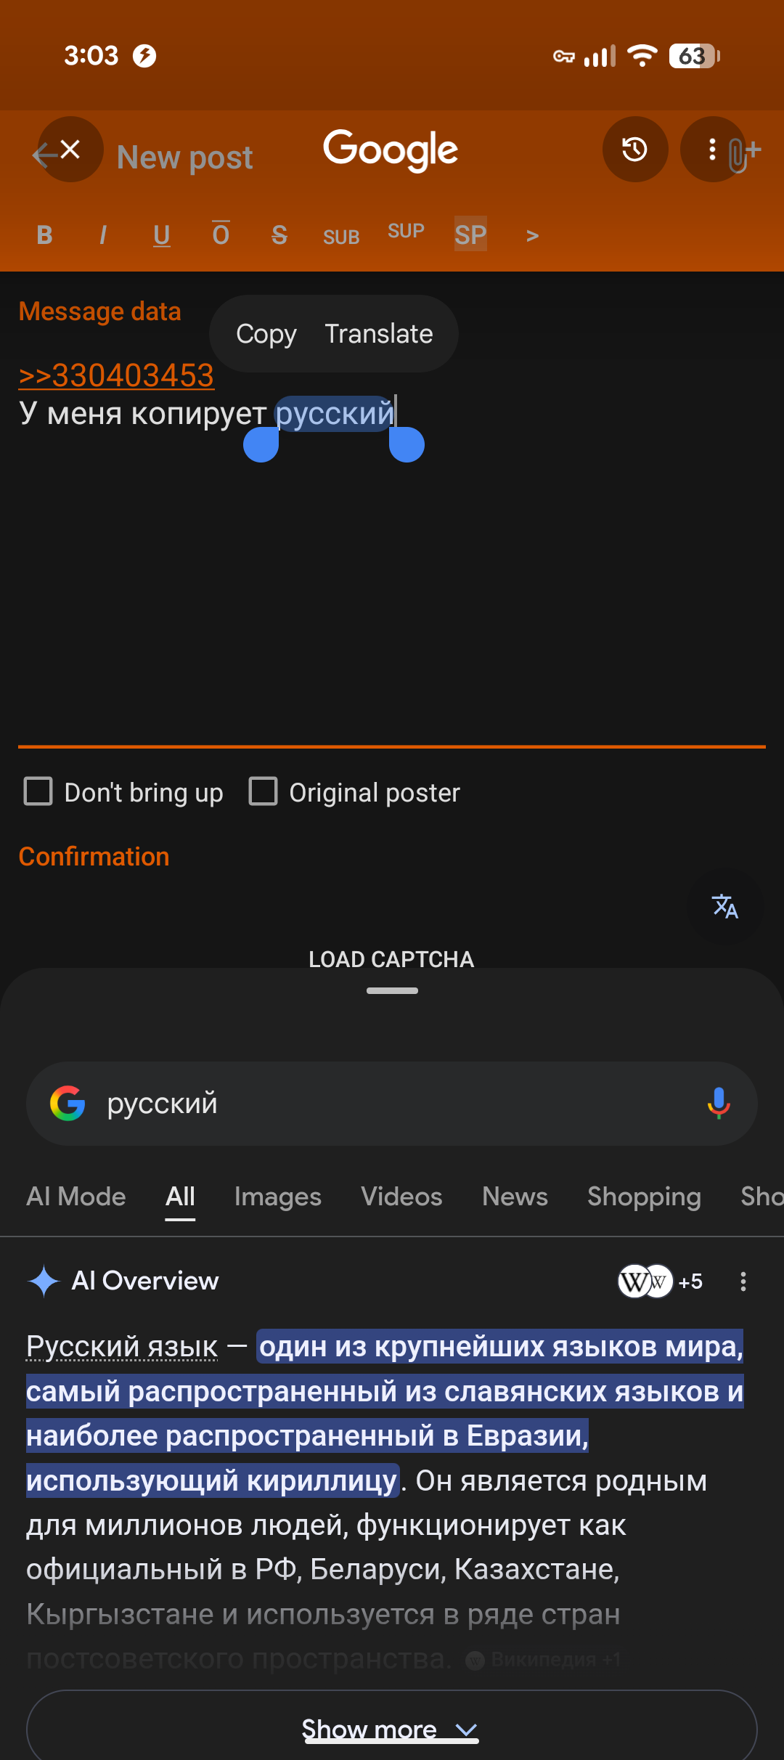
Task: Expand AI Overview with Show more
Action: 391,1730
